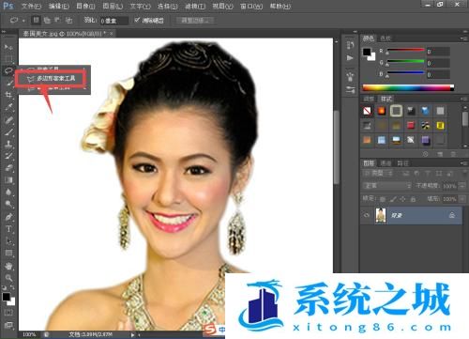Select the Move tool
The height and width of the screenshot is (339, 469).
tap(8, 47)
